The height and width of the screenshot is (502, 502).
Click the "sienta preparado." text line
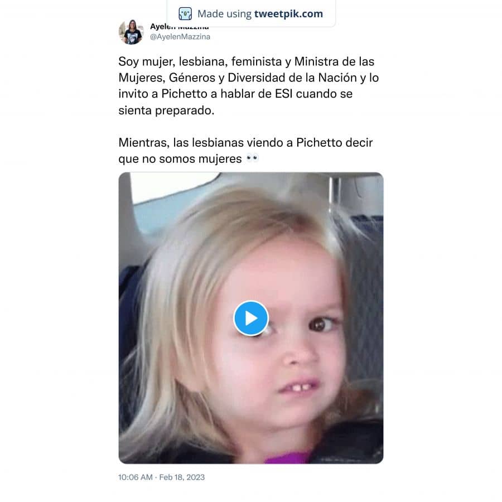(166, 110)
